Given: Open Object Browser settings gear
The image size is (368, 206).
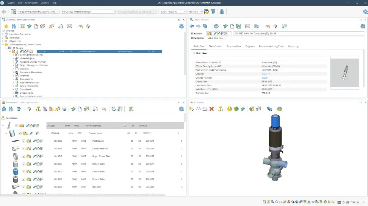Looking at the screenshot, I should tap(363, 26).
